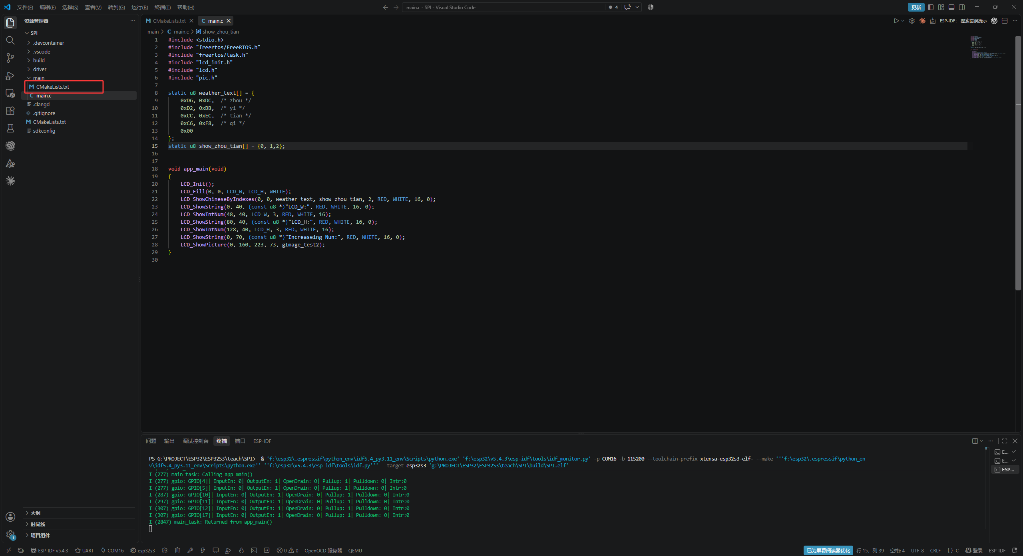Click the flash device lightning icon in status bar

point(203,550)
